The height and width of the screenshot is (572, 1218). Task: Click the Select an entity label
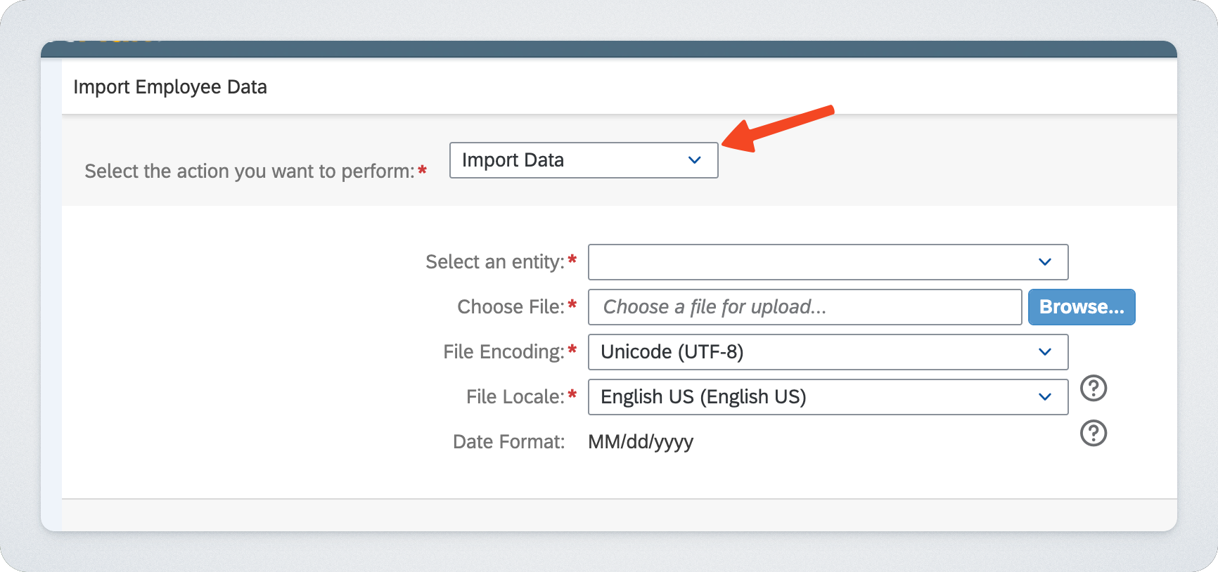(494, 262)
